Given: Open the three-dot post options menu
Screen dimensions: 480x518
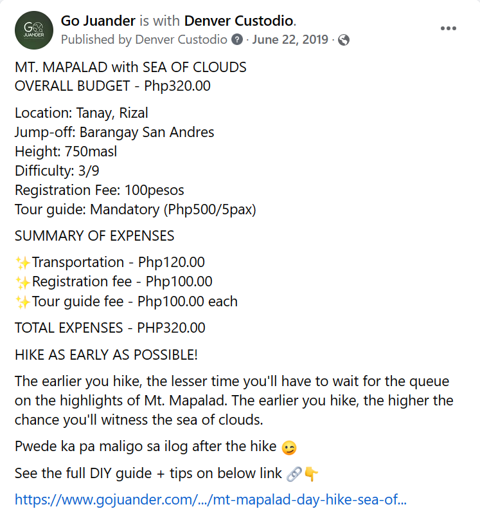Looking at the screenshot, I should 448,29.
